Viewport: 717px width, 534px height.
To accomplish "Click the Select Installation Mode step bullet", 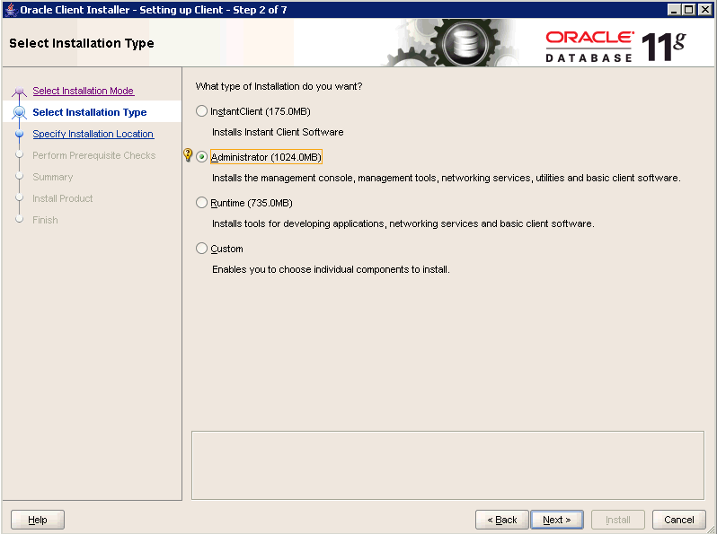I will [19, 92].
